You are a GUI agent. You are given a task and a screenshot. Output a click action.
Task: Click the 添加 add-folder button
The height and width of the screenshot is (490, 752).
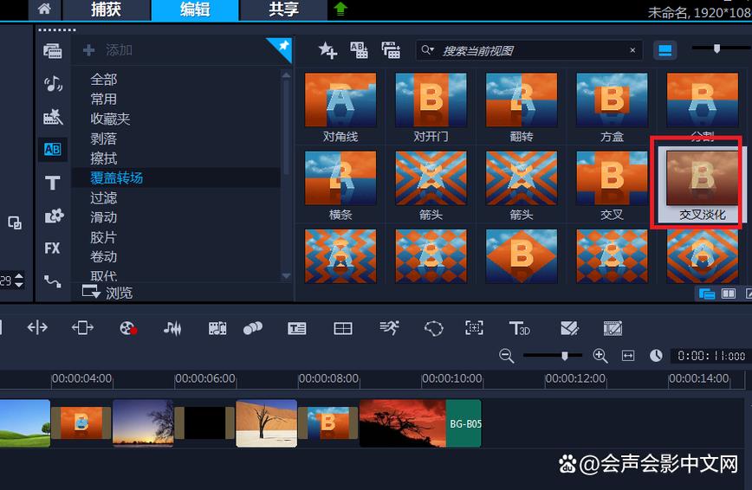pos(108,50)
